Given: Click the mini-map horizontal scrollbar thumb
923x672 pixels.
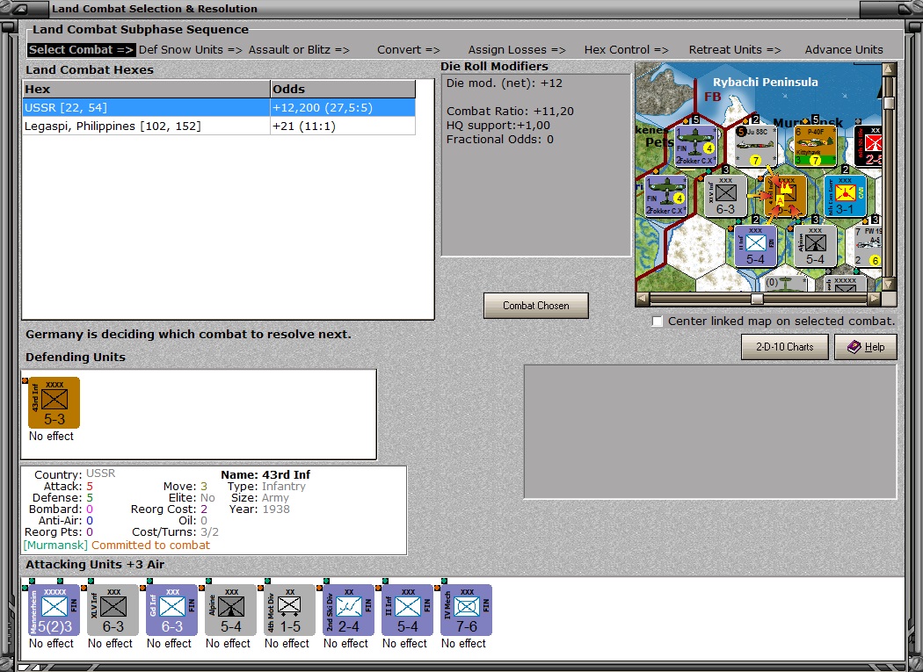Looking at the screenshot, I should pos(757,299).
